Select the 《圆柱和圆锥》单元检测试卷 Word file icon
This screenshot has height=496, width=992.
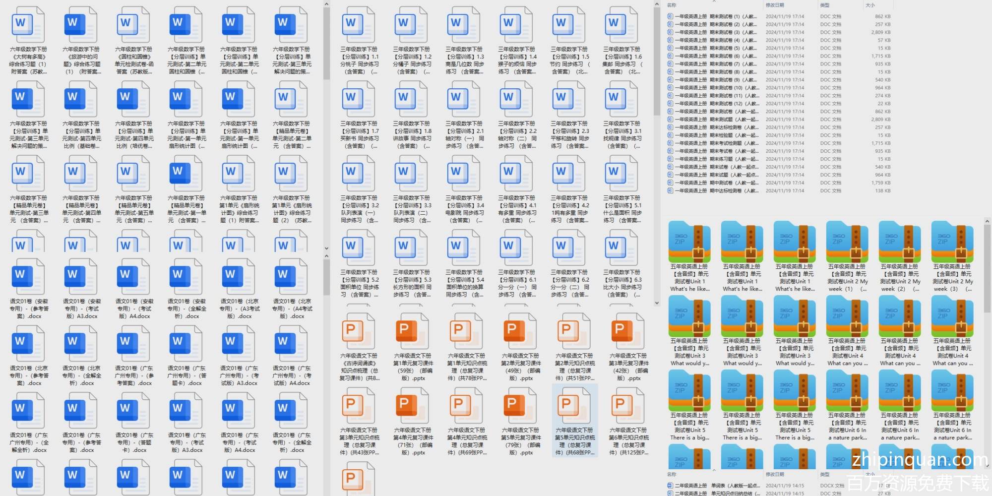point(133,24)
